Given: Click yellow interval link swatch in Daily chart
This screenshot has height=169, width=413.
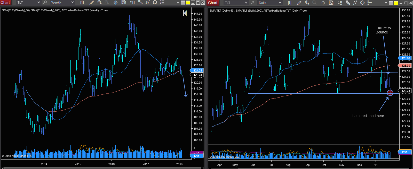Looking at the screenshot, I should (x=396, y=3).
